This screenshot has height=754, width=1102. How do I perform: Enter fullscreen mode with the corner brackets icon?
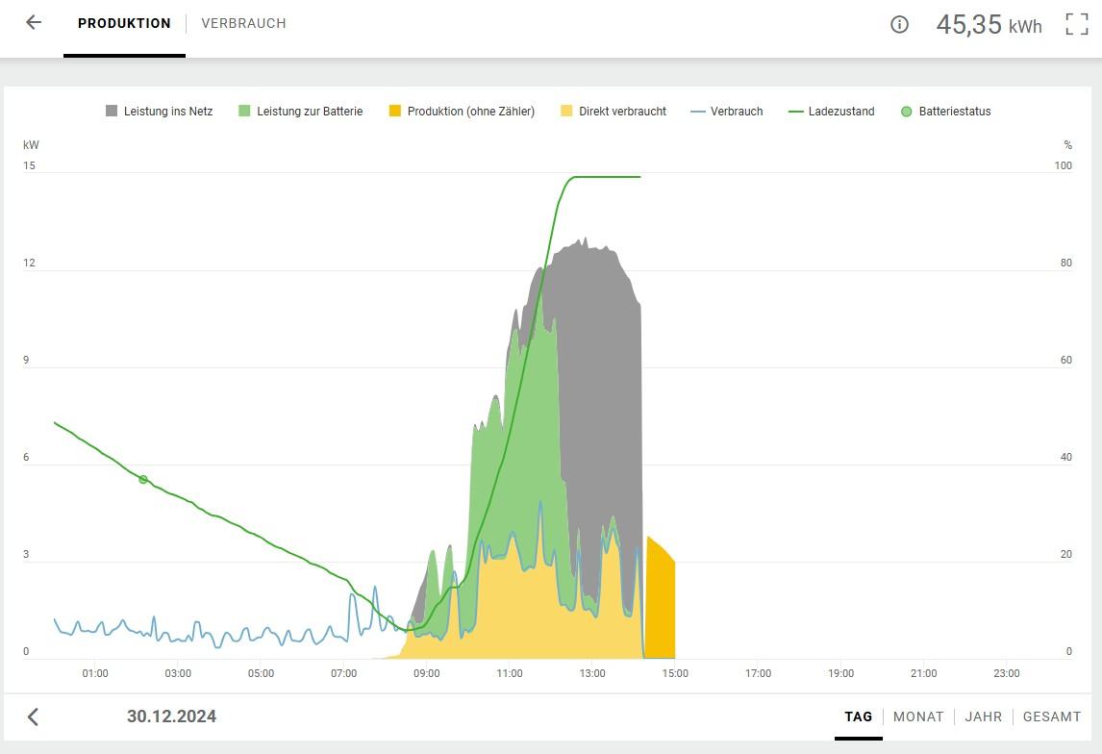coord(1076,24)
